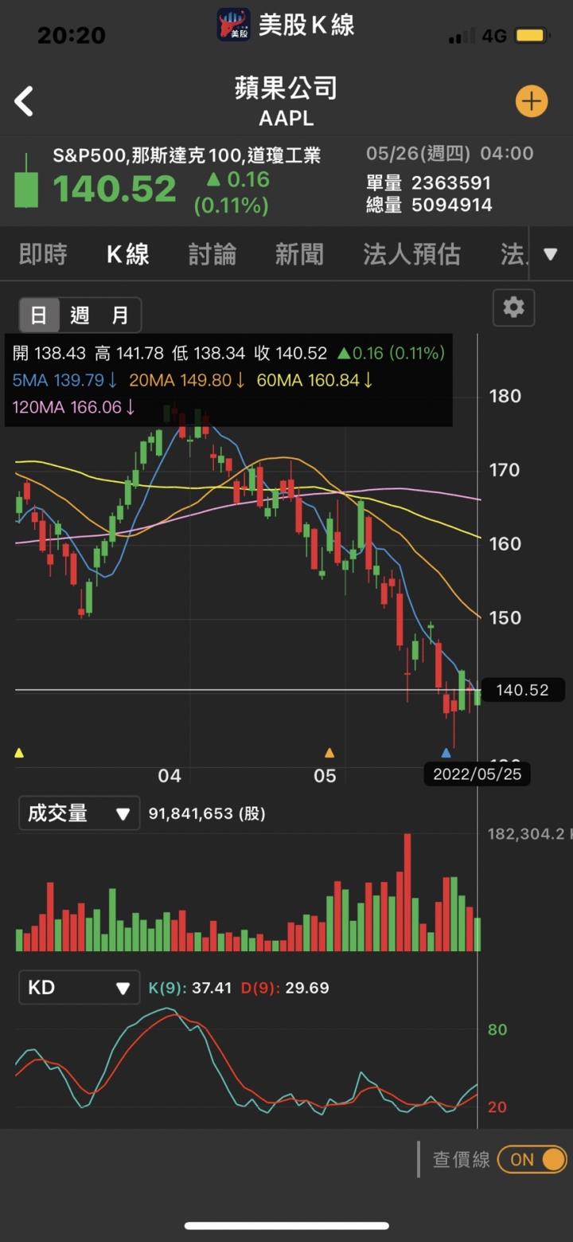The width and height of the screenshot is (573, 1242).
Task: Tap the 150 price axis label
Action: [x=505, y=617]
